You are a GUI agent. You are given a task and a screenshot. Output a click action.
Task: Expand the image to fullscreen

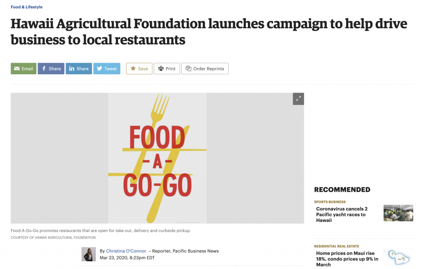tap(298, 99)
